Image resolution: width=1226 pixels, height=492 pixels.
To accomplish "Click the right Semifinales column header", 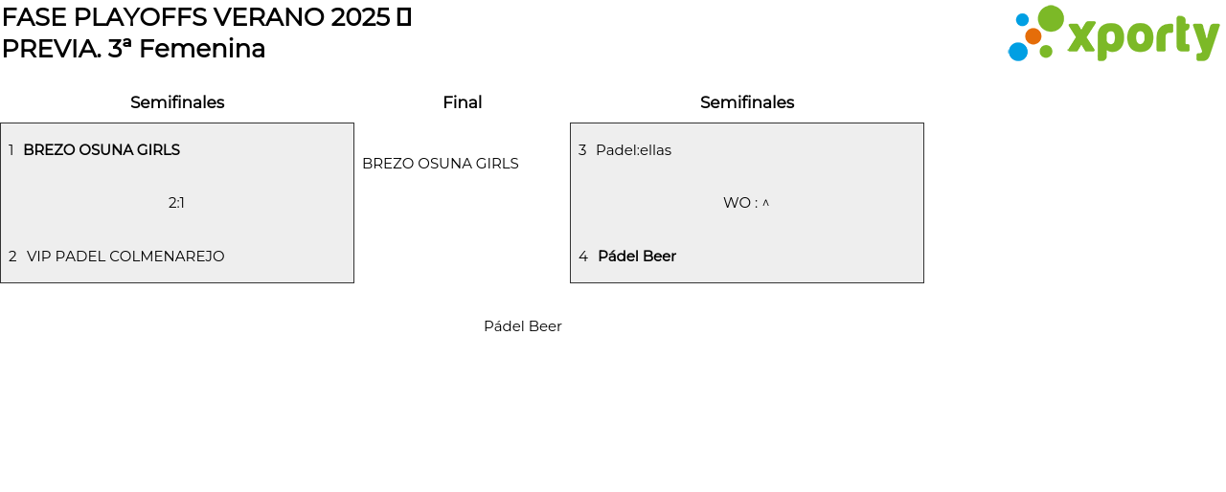I will coord(747,102).
